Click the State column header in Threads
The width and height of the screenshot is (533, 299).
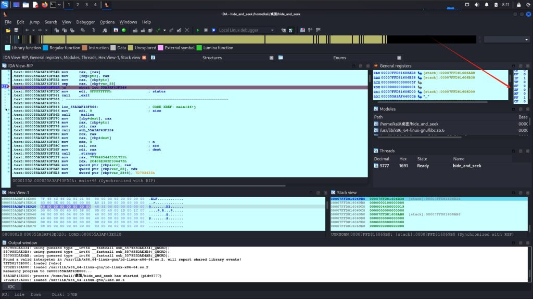click(422, 159)
